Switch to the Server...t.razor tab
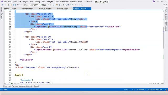The width and height of the screenshot is (168, 95). tap(10, 9)
